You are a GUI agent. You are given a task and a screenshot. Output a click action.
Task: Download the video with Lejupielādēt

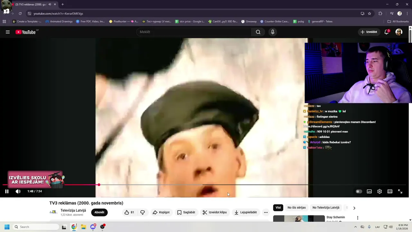point(245,212)
